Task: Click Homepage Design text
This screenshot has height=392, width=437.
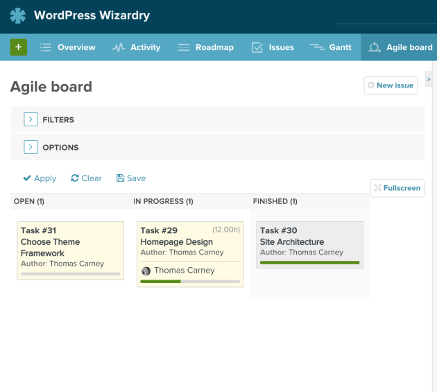Action: (x=176, y=242)
